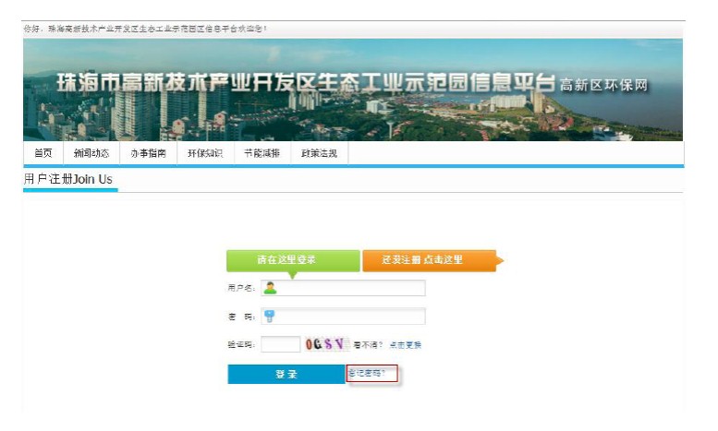Click the 用户注册 Join Us heading
Image resolution: width=718 pixels, height=431 pixels.
(x=69, y=179)
